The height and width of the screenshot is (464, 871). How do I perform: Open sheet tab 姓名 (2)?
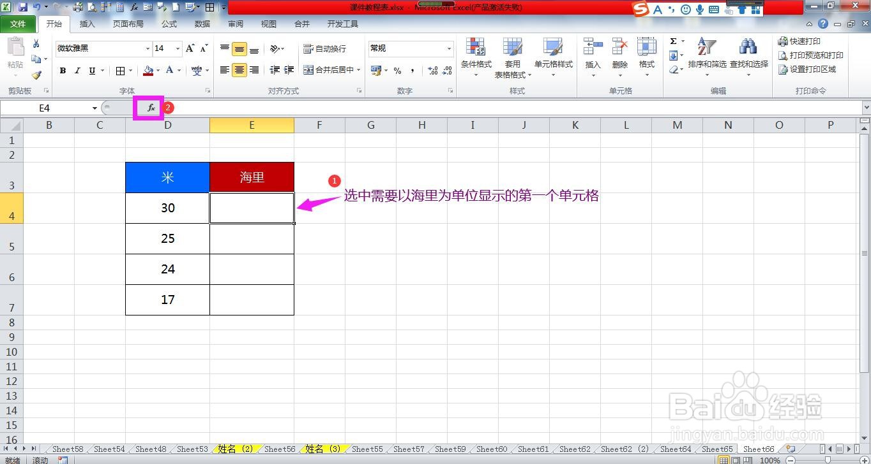pos(236,449)
